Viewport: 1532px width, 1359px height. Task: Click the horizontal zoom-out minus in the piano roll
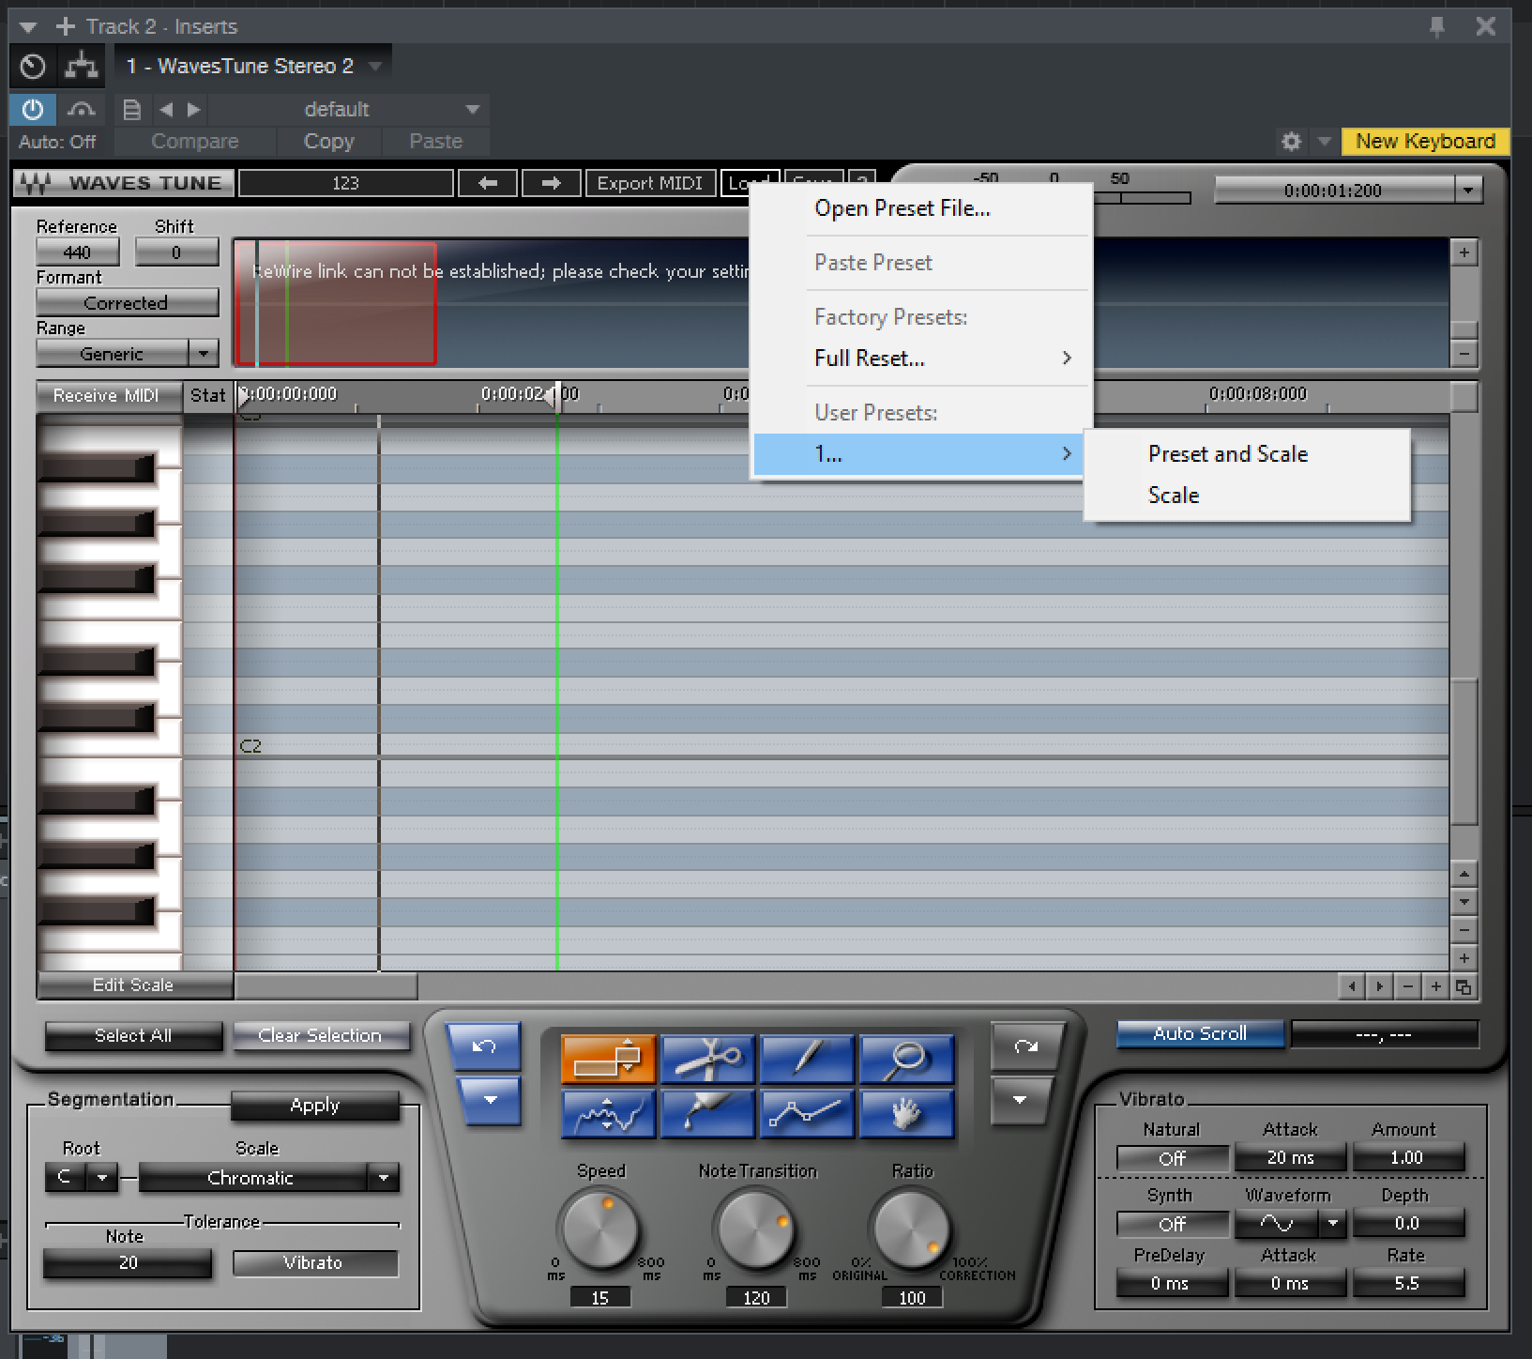click(1407, 986)
